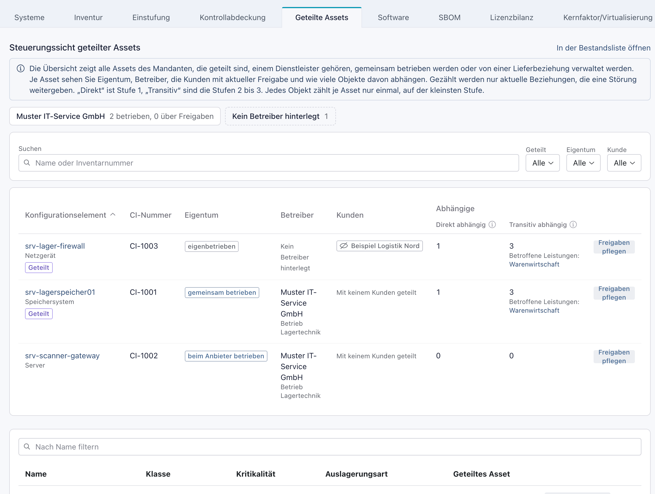Switch to the Inventur tab

click(88, 17)
